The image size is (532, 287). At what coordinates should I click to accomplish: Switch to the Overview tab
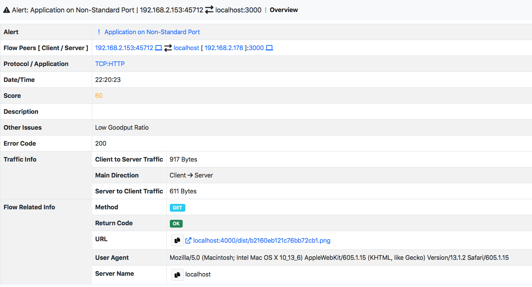coord(283,10)
